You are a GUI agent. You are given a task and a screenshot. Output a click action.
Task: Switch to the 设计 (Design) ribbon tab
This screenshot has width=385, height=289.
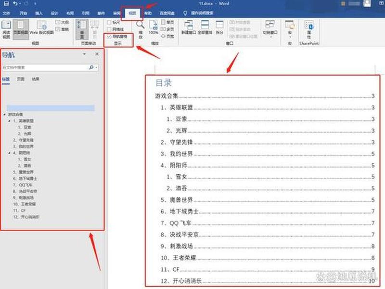(x=54, y=13)
